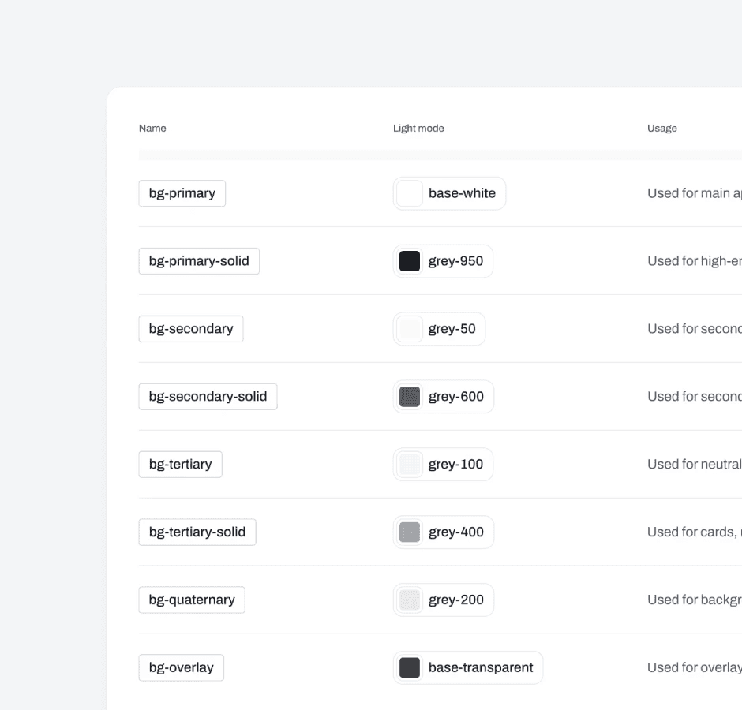The width and height of the screenshot is (742, 710).
Task: Click the 'Used for overlay' usage text
Action: click(694, 667)
